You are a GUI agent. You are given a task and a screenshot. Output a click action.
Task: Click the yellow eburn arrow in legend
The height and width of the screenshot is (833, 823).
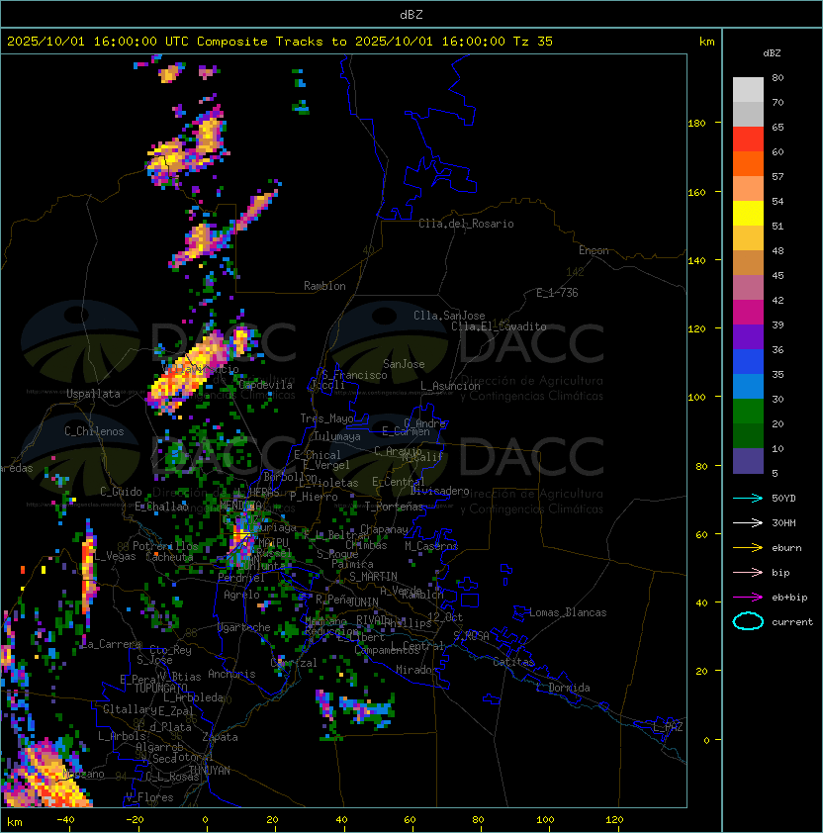tap(748, 548)
